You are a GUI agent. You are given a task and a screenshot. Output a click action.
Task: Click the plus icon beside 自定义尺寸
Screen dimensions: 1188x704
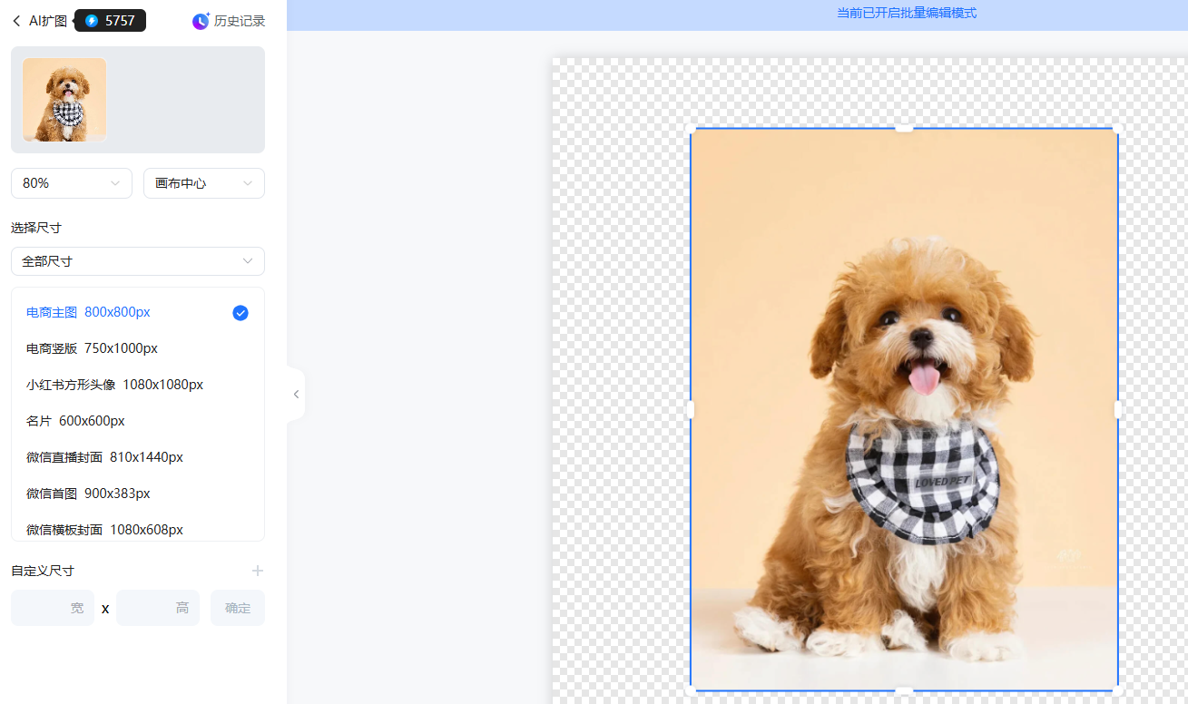tap(258, 571)
